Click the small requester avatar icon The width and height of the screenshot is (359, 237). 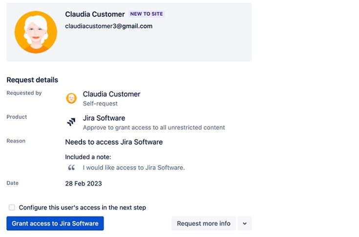tap(71, 99)
